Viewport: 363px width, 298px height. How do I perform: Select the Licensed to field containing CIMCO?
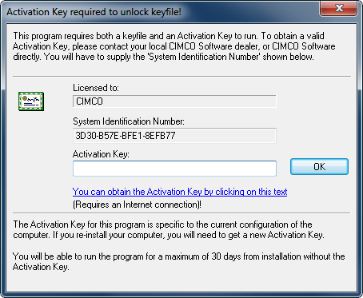(x=174, y=101)
